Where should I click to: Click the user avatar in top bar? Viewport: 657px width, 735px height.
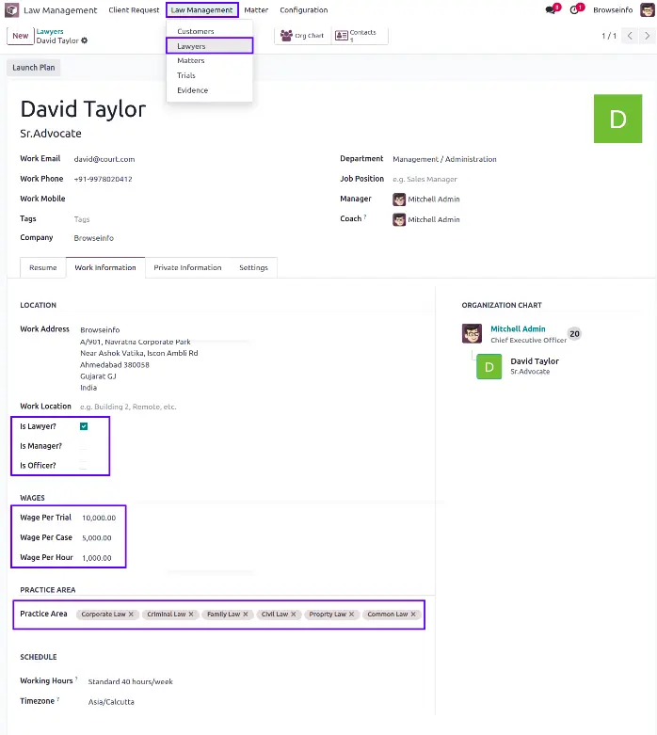pos(648,9)
